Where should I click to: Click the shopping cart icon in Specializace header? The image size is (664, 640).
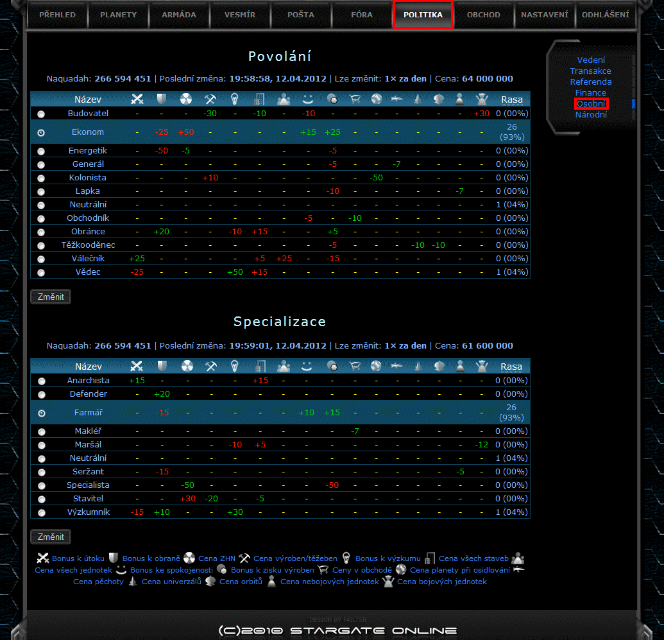[x=353, y=367]
